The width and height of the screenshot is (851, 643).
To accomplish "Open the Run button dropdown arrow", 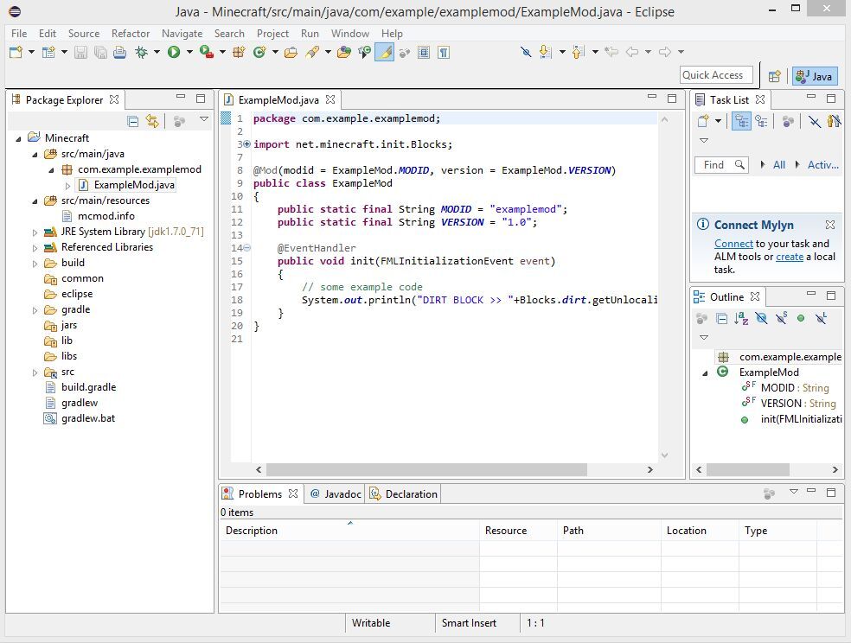I will pyautogui.click(x=189, y=52).
